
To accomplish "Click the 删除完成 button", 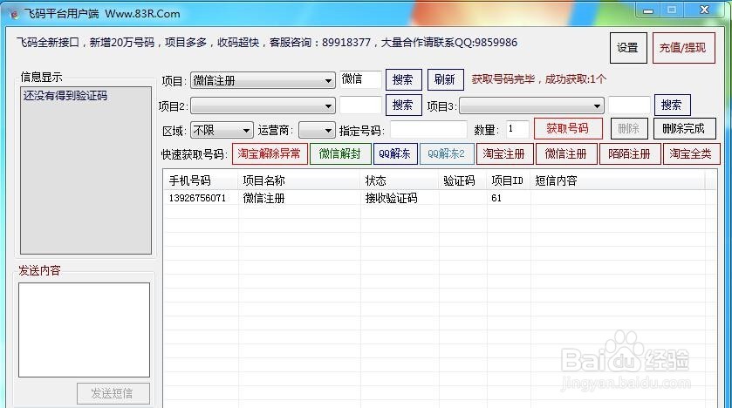I will pos(684,128).
